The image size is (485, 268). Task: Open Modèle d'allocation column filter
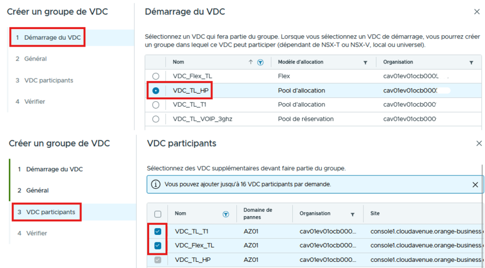(365, 62)
